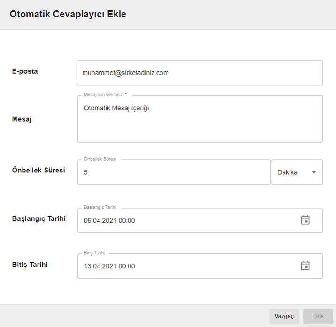
Task: Click the 06.04.2021 00:00 start date text
Action: pyautogui.click(x=109, y=220)
